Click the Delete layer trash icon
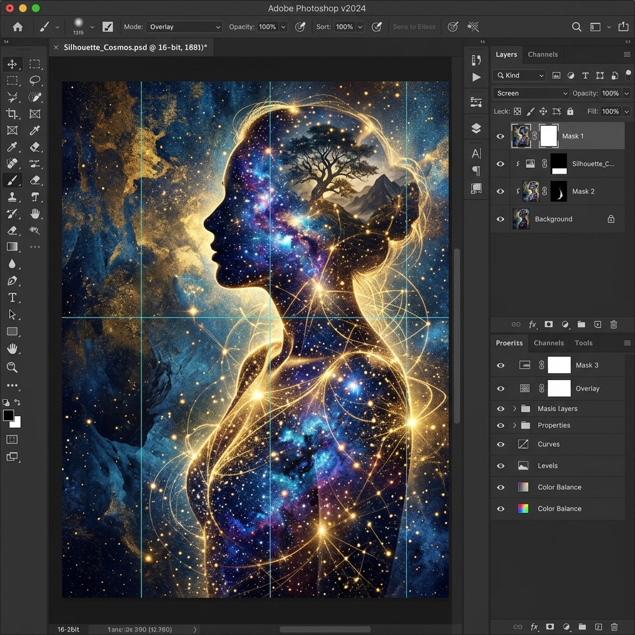Screen dimensions: 635x635 pos(613,324)
